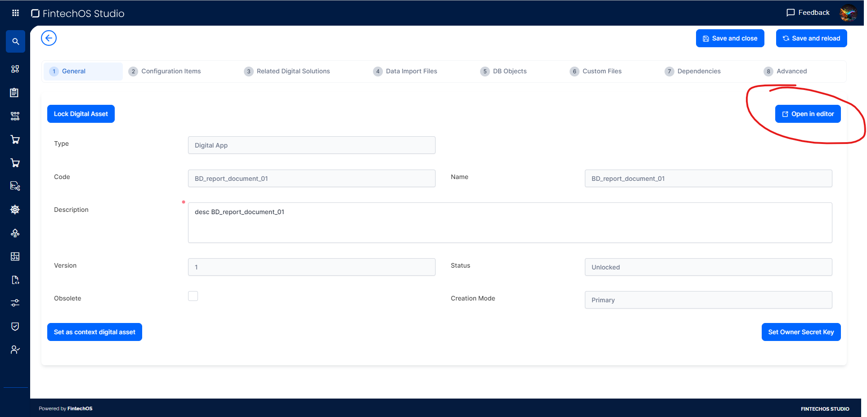
Task: Open the user checkmark sidebar icon
Action: click(x=15, y=350)
